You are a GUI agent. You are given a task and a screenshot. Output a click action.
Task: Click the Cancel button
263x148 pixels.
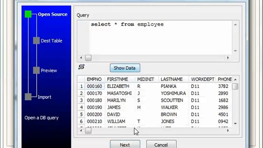click(x=161, y=145)
